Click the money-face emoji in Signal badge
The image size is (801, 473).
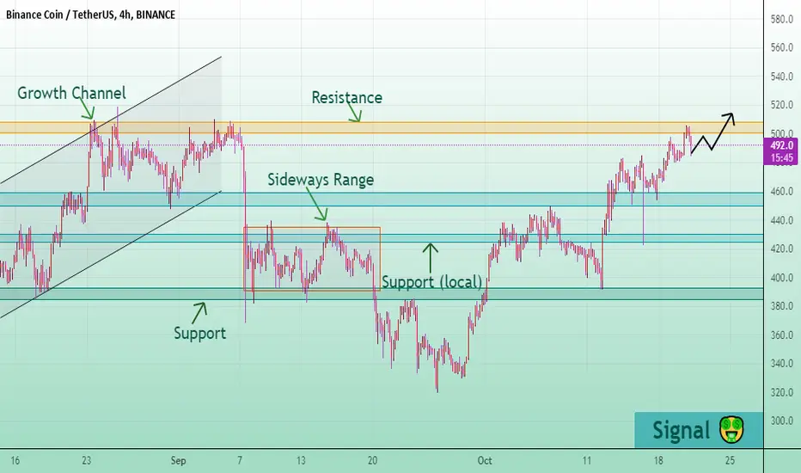(x=731, y=430)
